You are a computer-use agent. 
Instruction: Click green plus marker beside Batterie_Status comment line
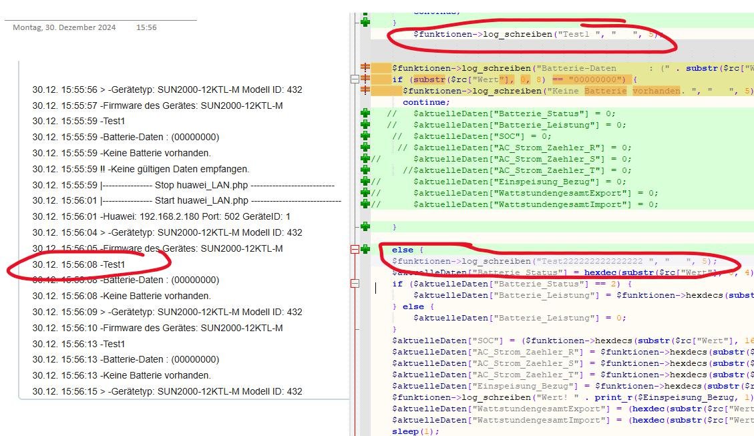click(365, 114)
